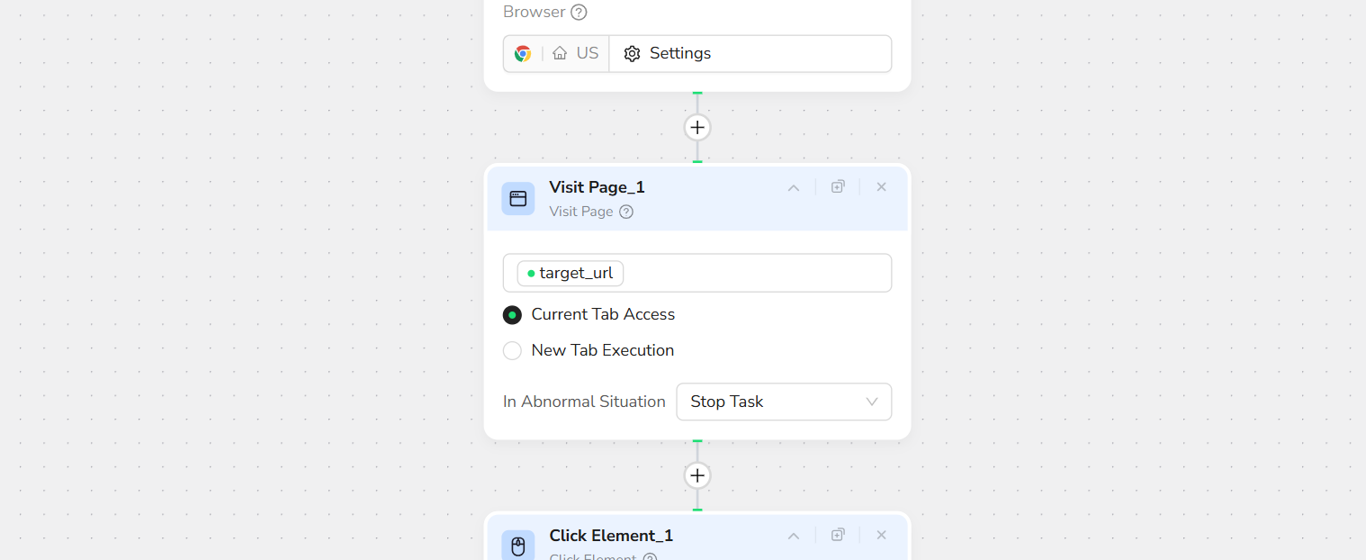Click the Click Element_1 mouse icon
Viewport: 1366px width, 560px height.
[518, 546]
